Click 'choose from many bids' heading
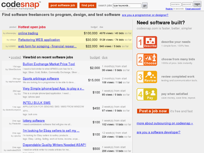Image resolution: width=204 pixels, height=153 pixels. click(x=178, y=59)
